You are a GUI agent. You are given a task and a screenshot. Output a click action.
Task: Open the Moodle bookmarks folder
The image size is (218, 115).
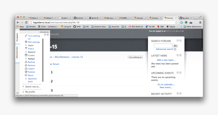click(31, 27)
